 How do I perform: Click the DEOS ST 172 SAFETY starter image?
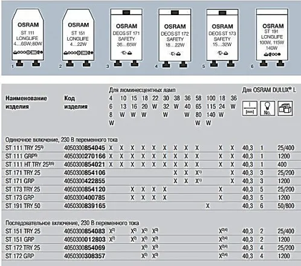tap(175, 37)
